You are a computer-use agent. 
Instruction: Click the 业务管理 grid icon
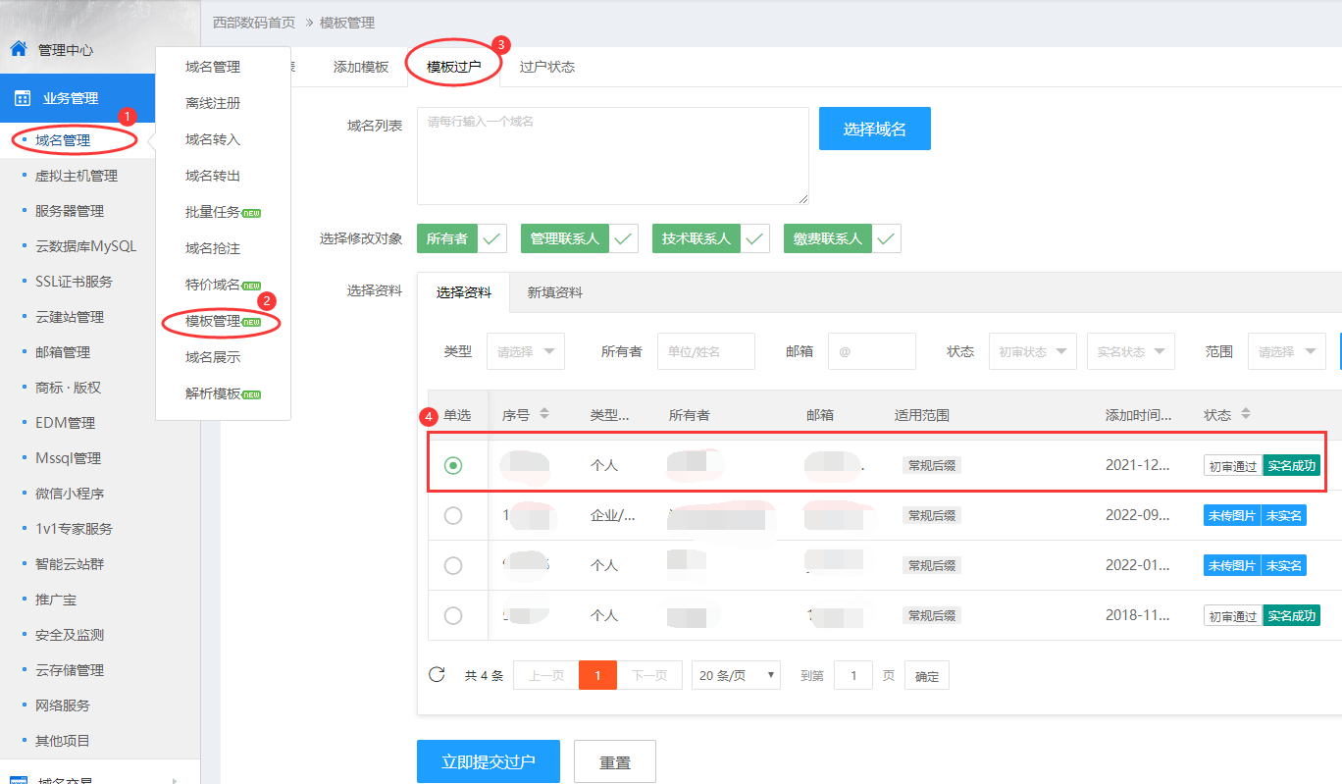tap(22, 98)
